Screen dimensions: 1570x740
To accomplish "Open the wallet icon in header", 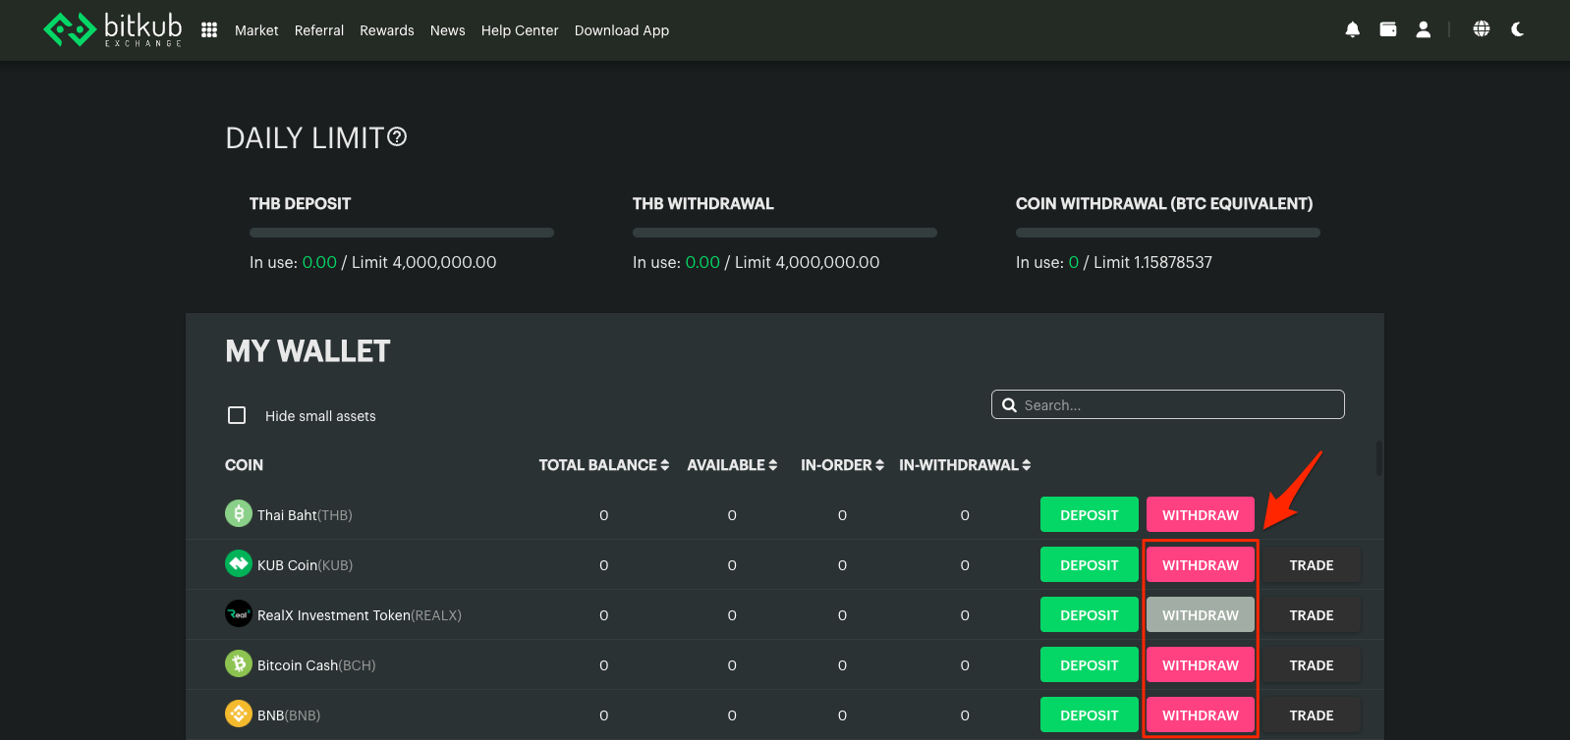I will (1388, 29).
